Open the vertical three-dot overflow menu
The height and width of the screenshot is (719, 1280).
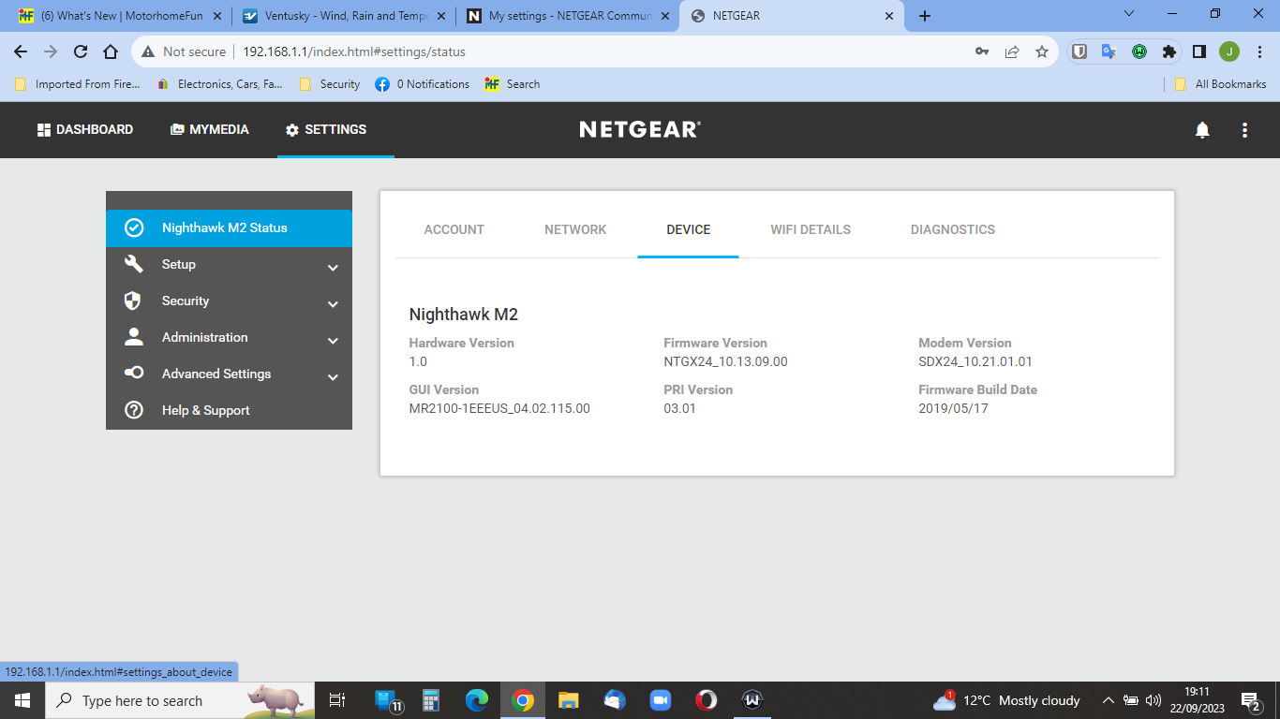pyautogui.click(x=1245, y=129)
